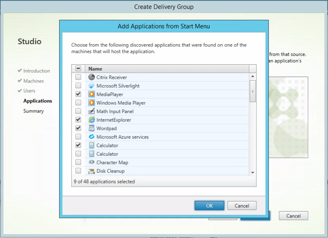The image size is (328, 238).
Task: Select the "Microsoft Silverlight" row text
Action: coord(118,86)
